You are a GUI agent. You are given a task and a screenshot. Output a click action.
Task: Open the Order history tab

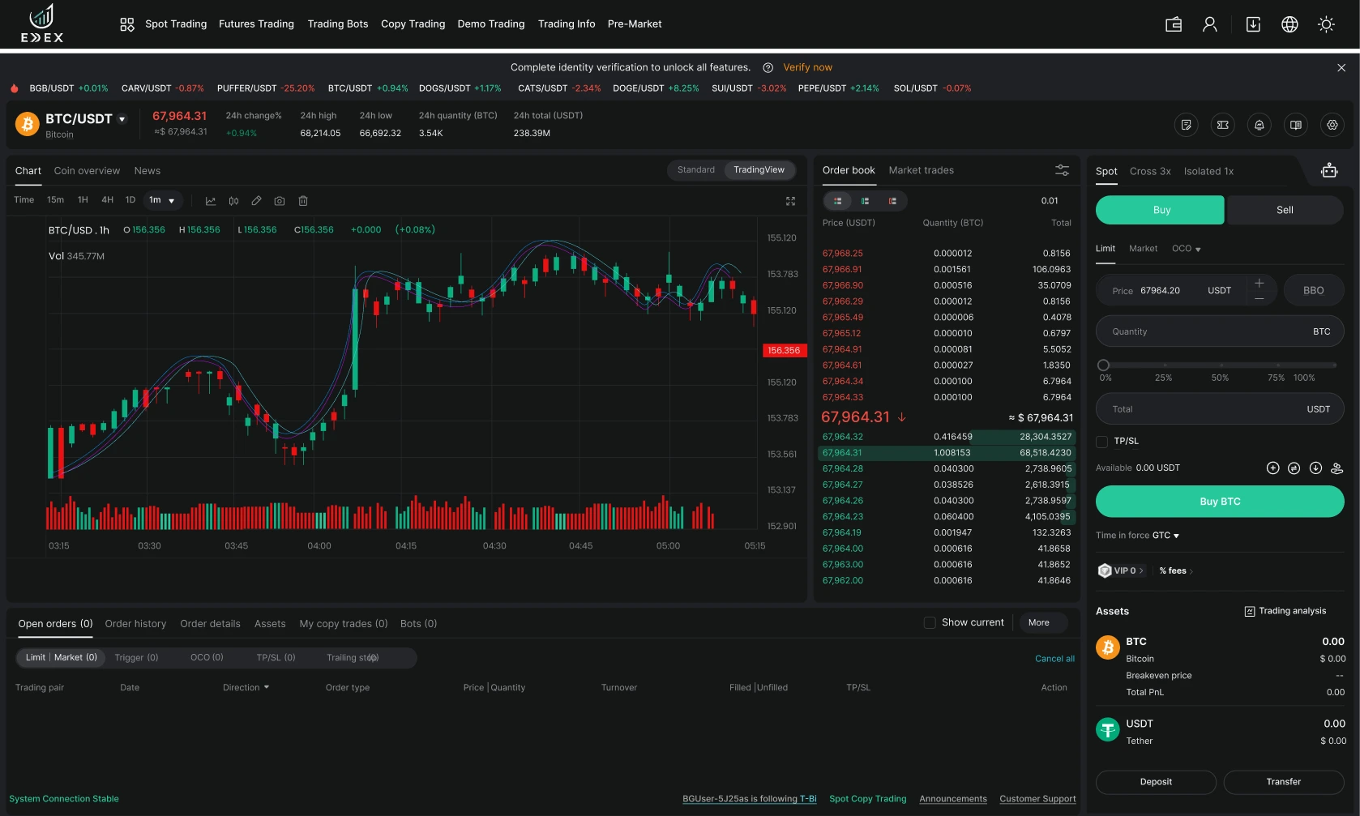(x=135, y=624)
